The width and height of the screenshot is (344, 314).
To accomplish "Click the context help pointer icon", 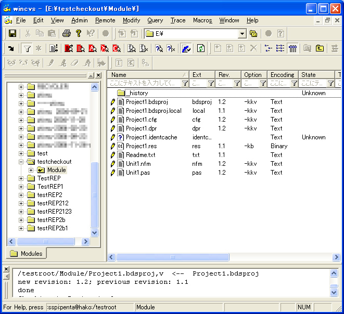I will (x=91, y=33).
